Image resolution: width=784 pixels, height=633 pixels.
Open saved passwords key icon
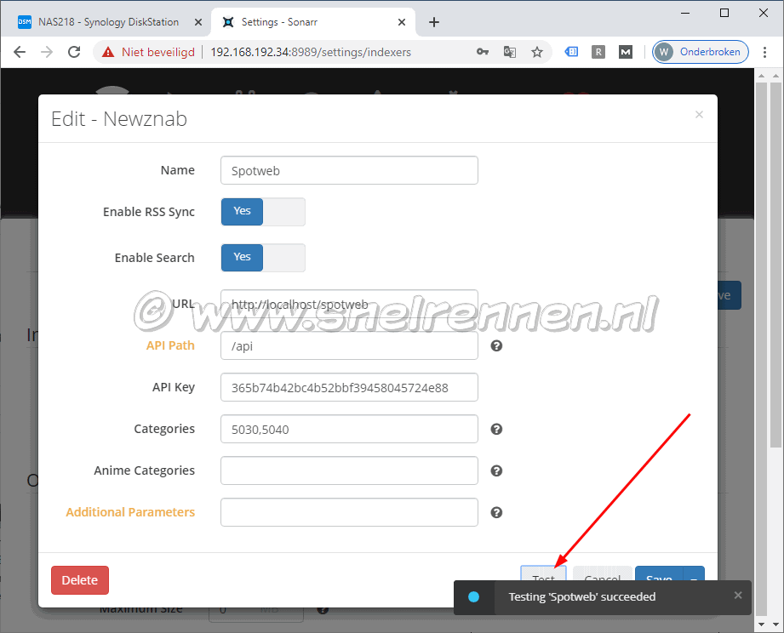coord(483,52)
